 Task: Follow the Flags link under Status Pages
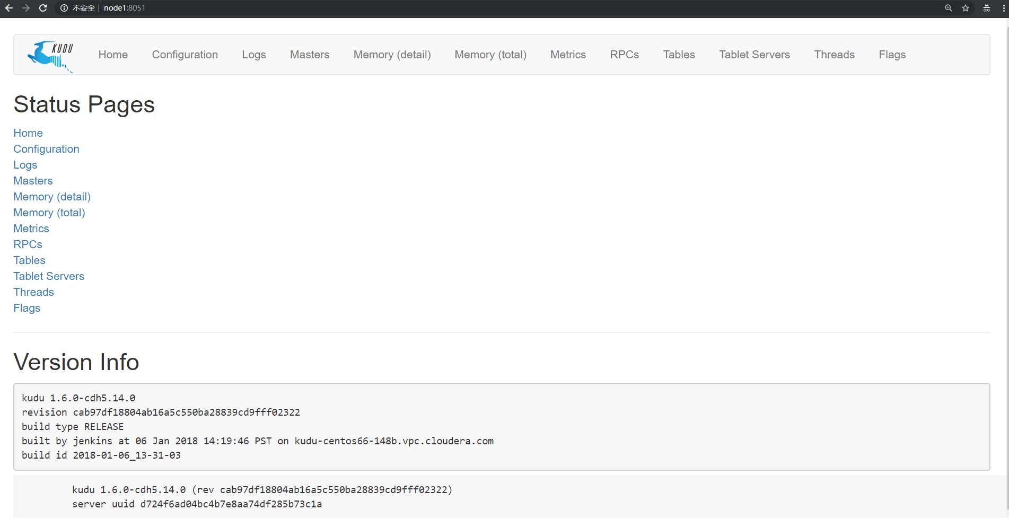pos(27,308)
